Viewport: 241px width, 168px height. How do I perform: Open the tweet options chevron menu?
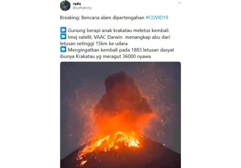click(179, 3)
